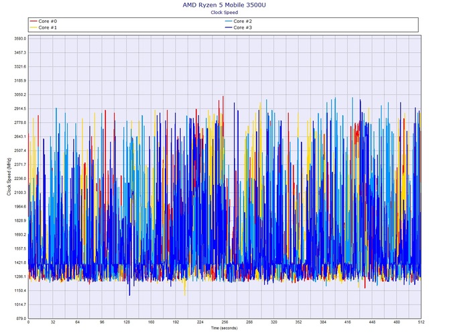Click the 320 tick on time axis
Image resolution: width=449 pixels, height=336 pixels.
tap(273, 322)
